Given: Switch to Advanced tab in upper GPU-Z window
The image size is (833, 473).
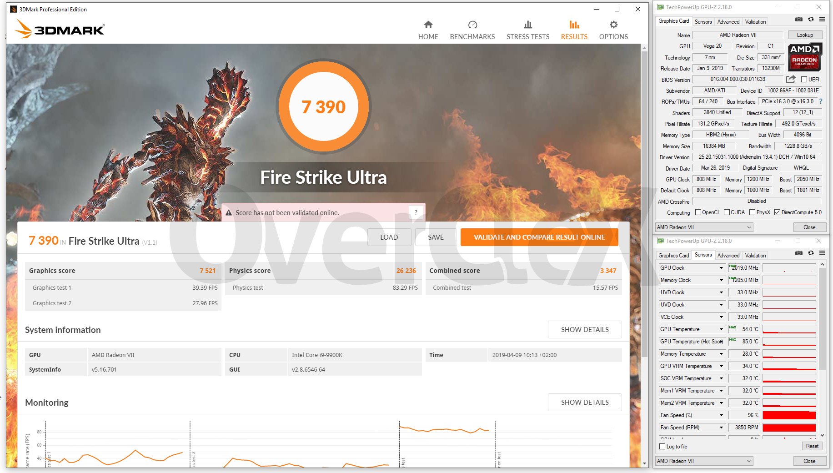Looking at the screenshot, I should (x=728, y=22).
